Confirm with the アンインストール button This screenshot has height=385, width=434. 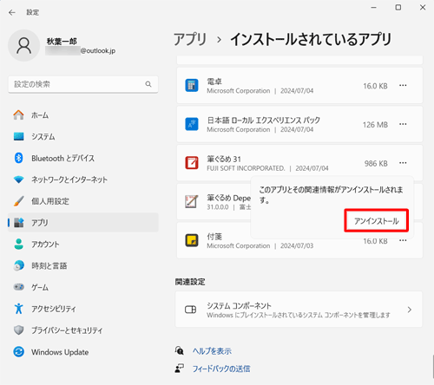377,221
